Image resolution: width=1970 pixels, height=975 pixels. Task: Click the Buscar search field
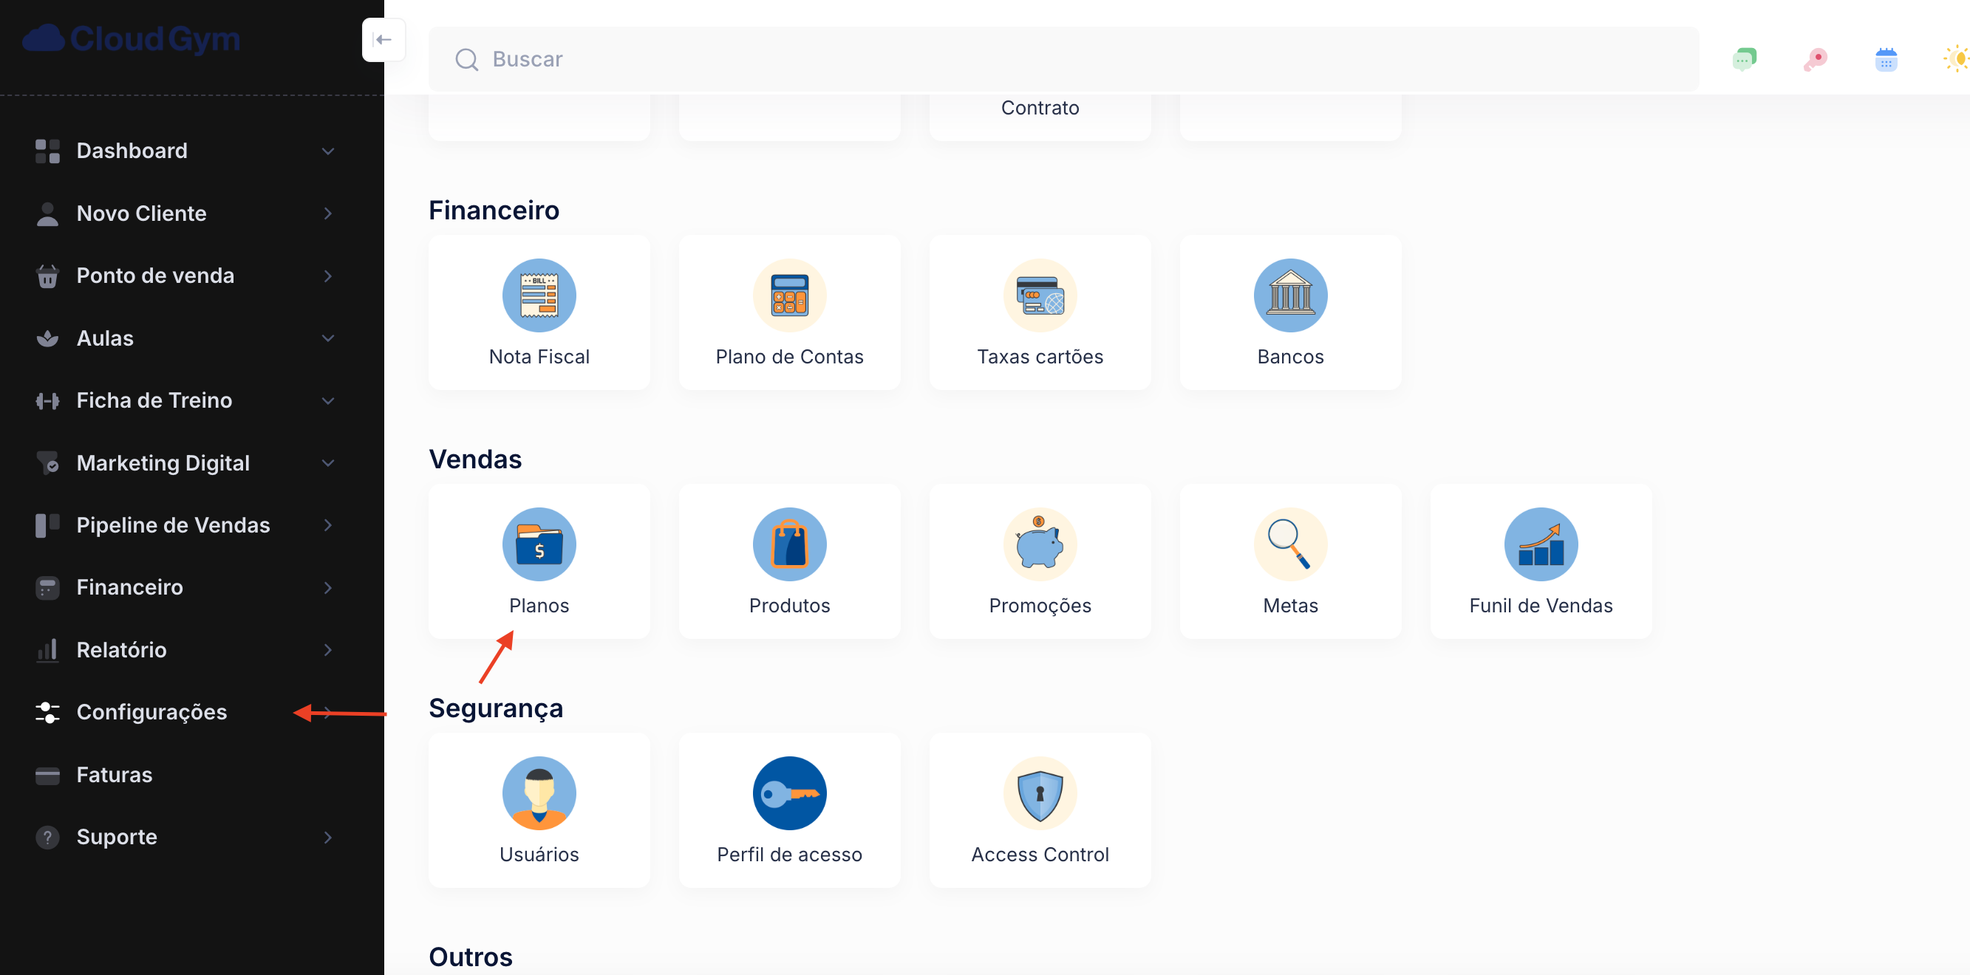click(1063, 59)
